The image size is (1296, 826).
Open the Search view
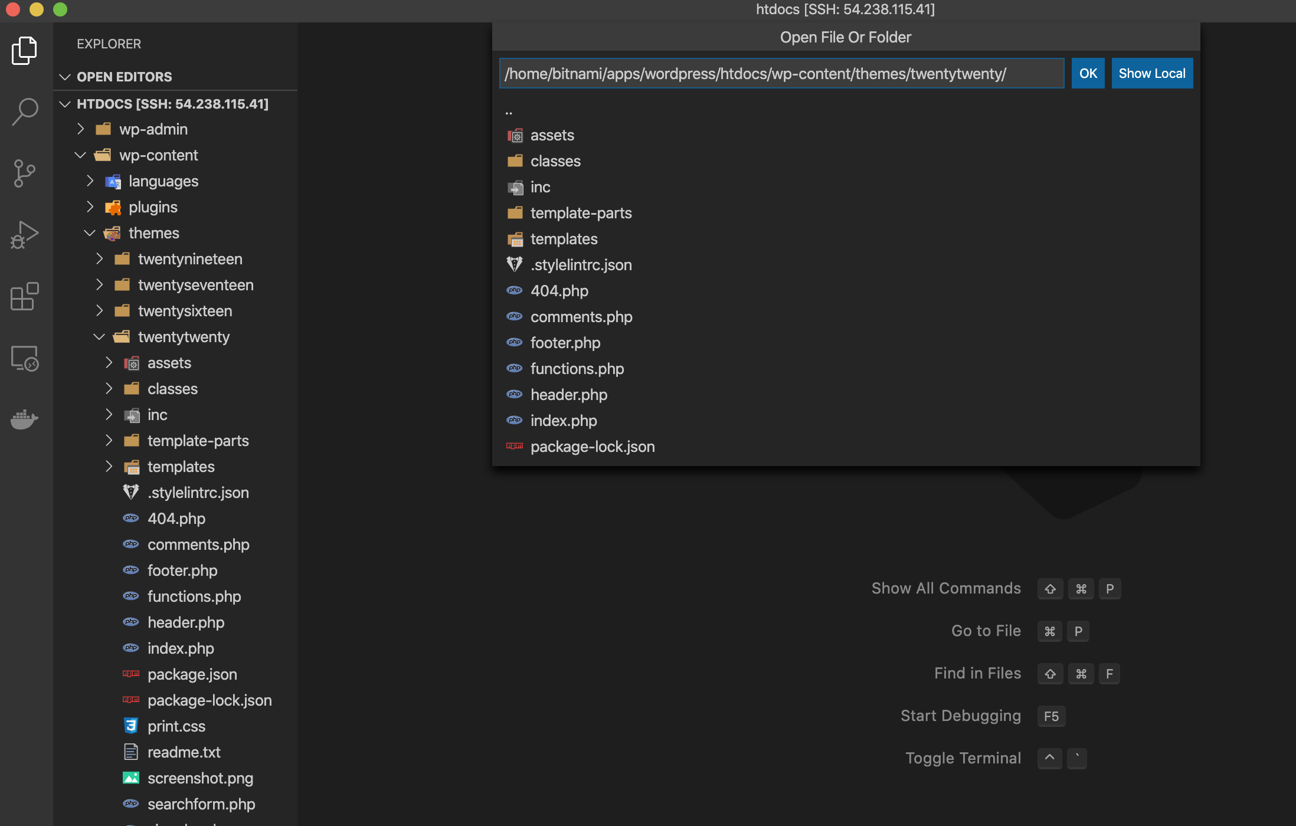[x=24, y=111]
